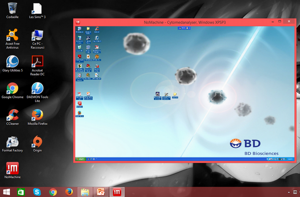Viewport: 300px width, 197px height.
Task: Click the Windows Start button
Action: point(6,192)
